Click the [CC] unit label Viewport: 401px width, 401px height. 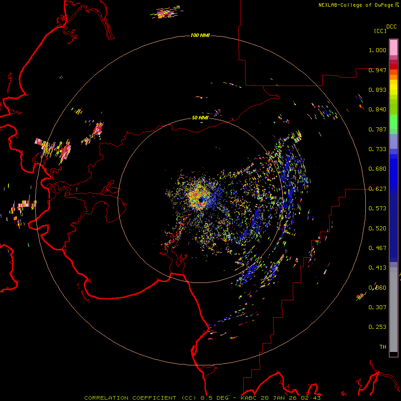(381, 31)
